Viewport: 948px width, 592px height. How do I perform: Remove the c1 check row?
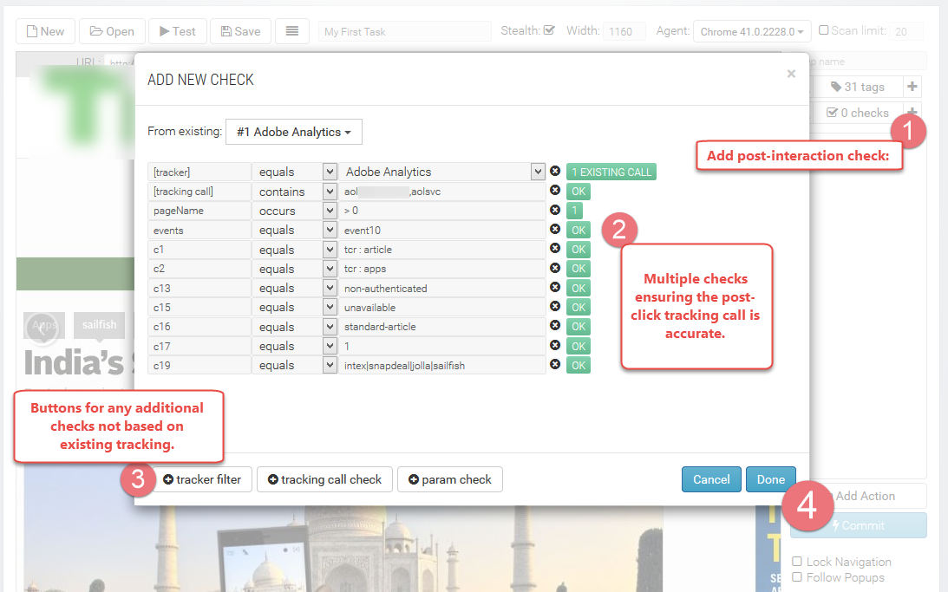(x=554, y=249)
